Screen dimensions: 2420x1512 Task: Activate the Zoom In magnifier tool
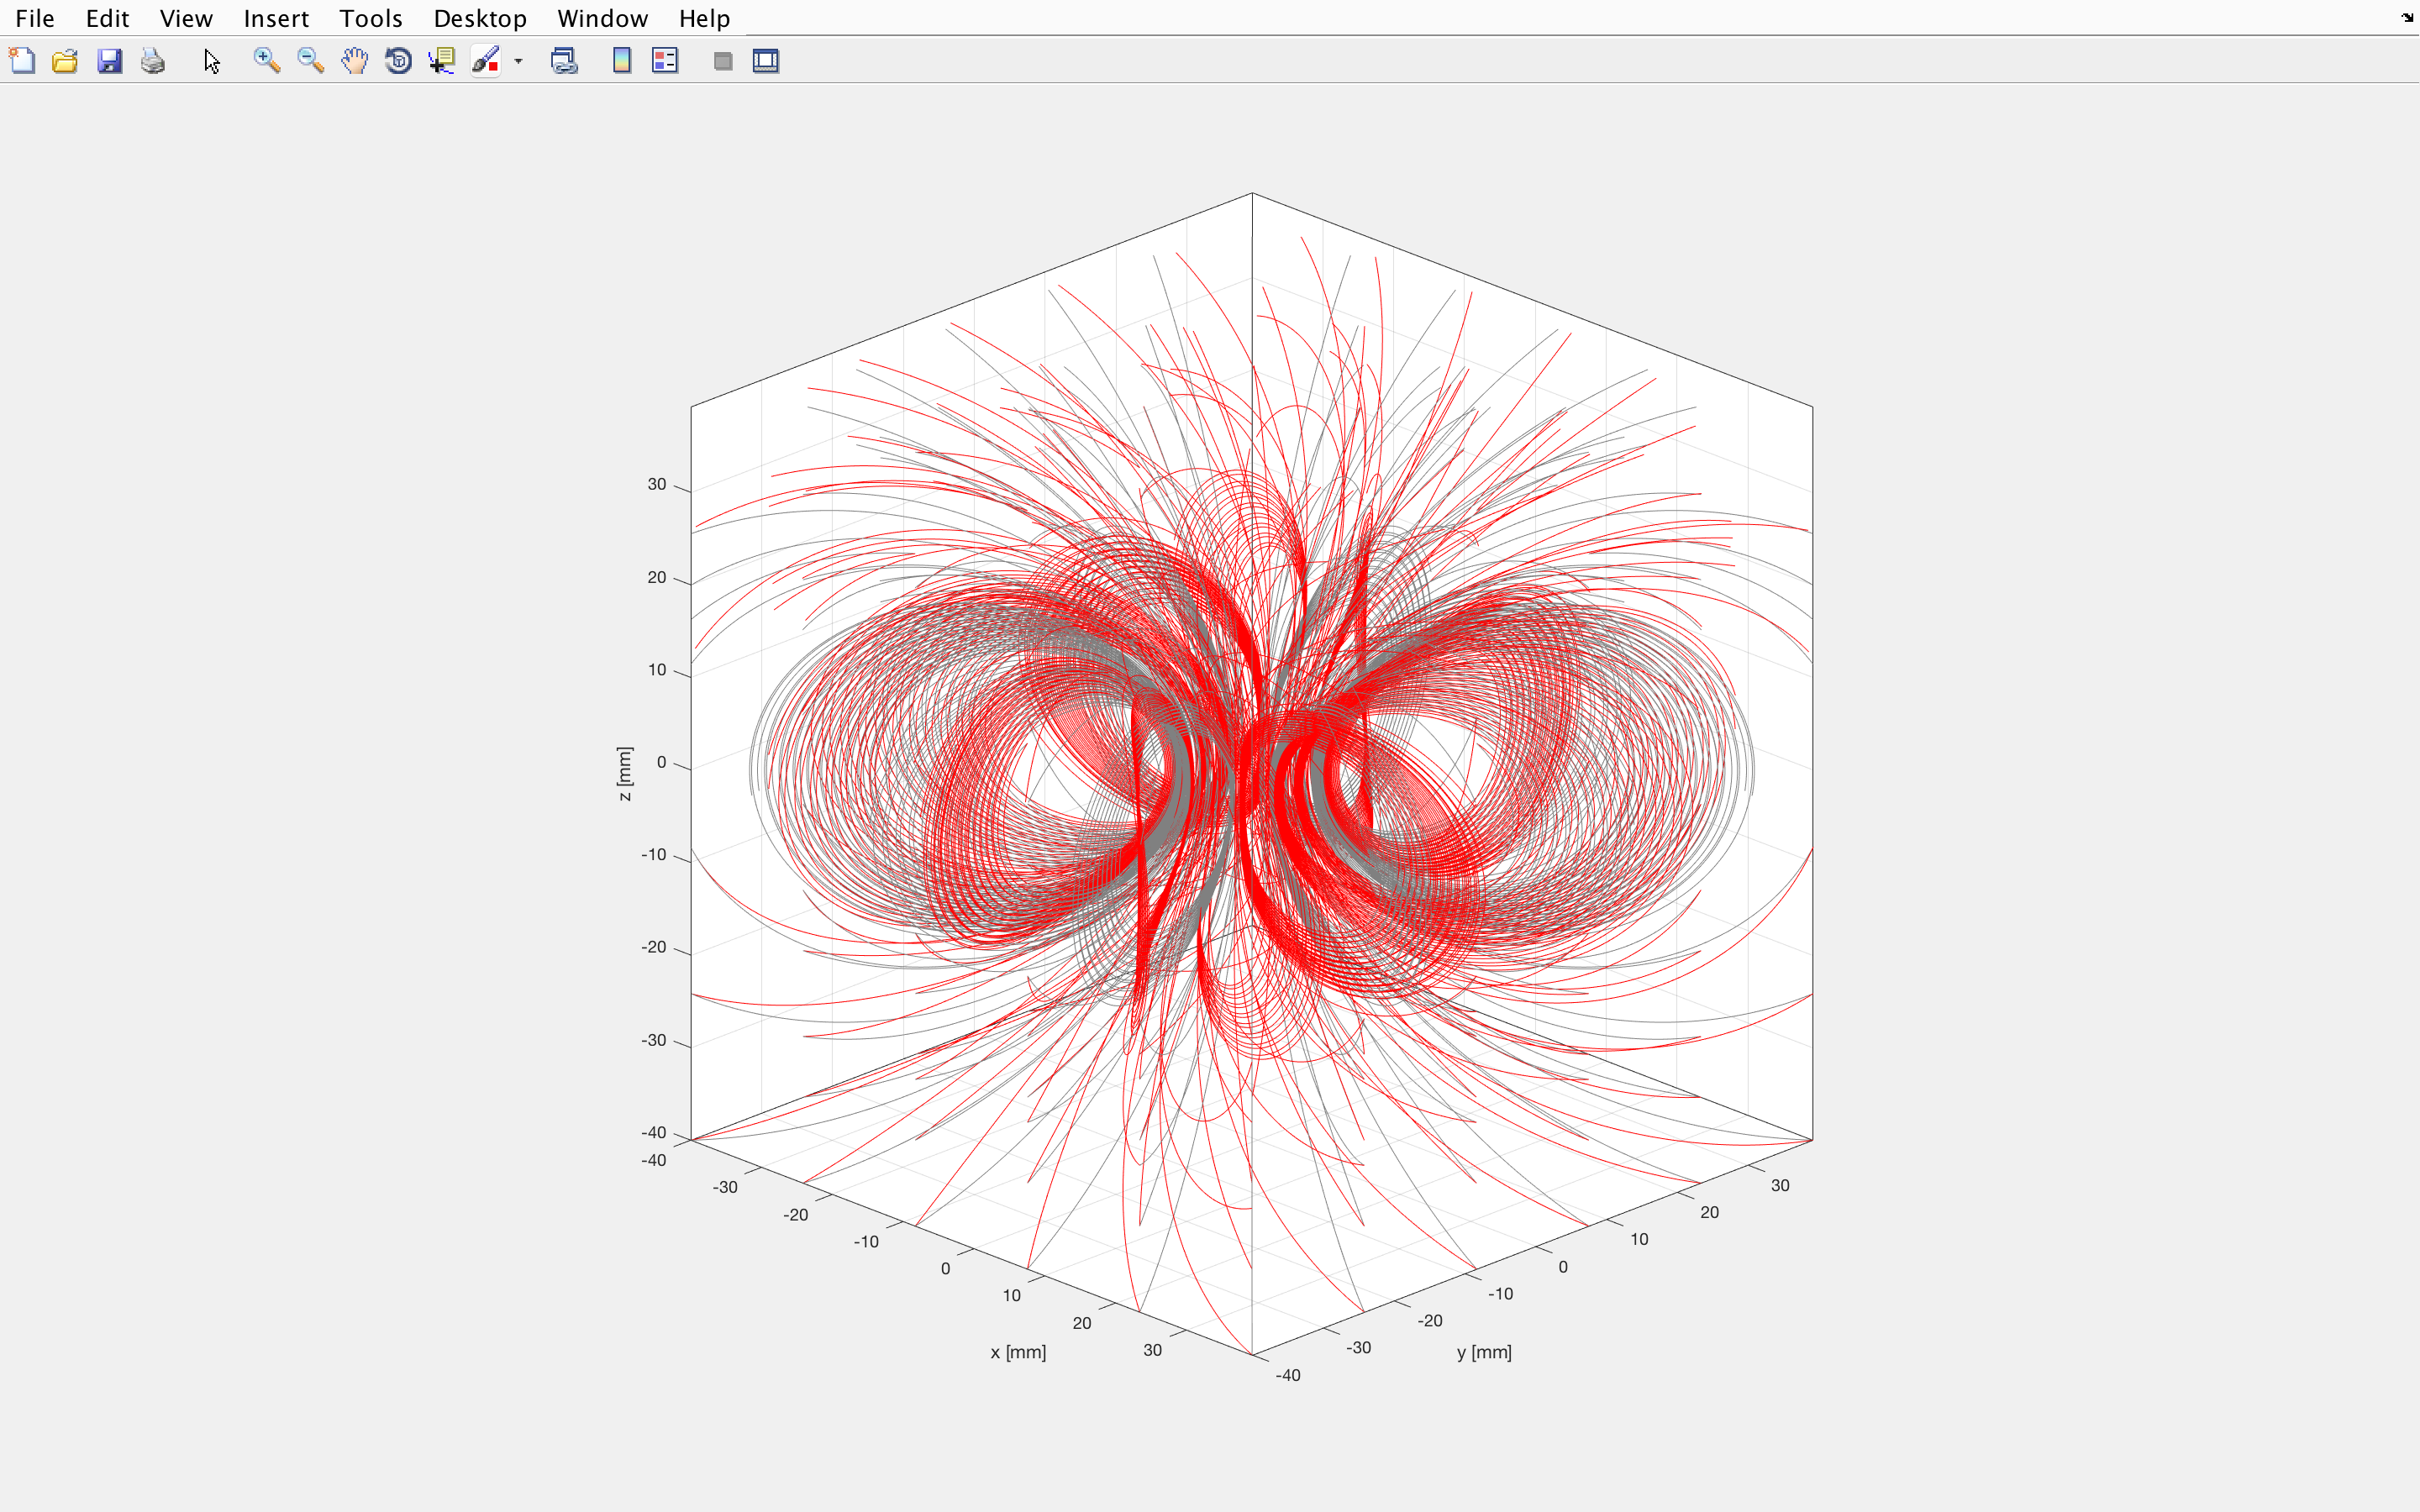tap(266, 61)
